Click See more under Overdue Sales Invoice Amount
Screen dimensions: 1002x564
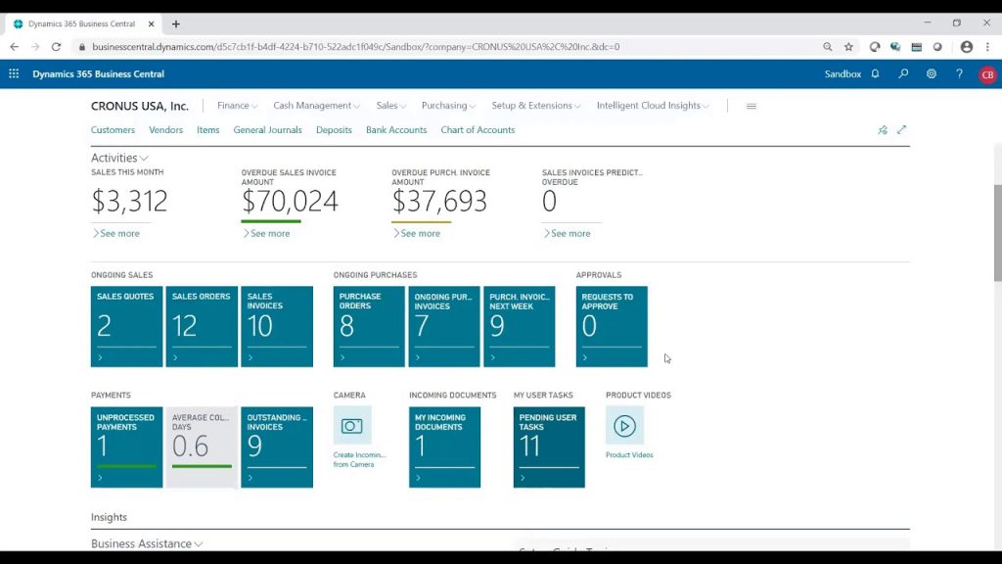[x=266, y=233]
